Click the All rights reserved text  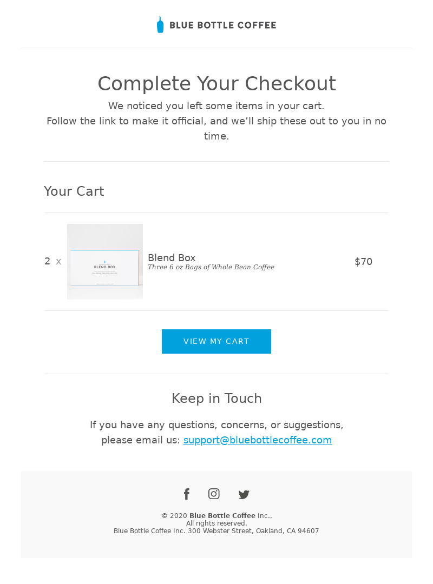point(216,523)
